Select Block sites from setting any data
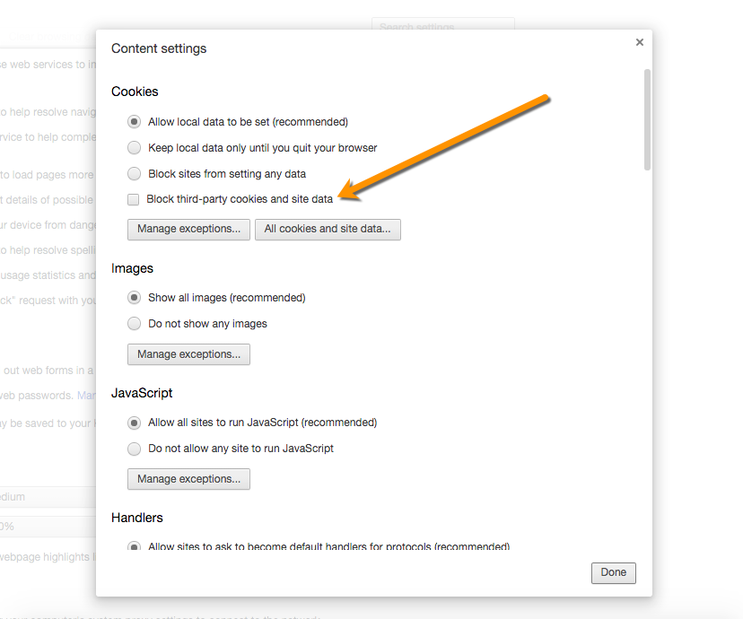The width and height of the screenshot is (743, 619). coord(135,174)
